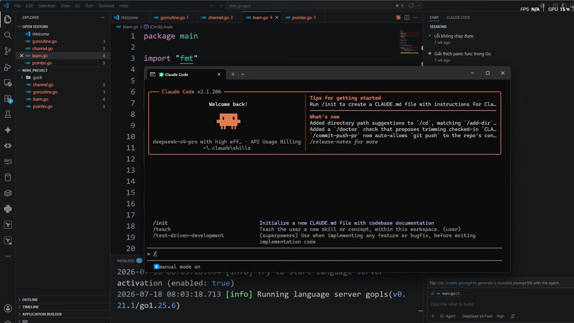Open the chat tools configuration icon
The height and width of the screenshot is (323, 574).
(513, 316)
